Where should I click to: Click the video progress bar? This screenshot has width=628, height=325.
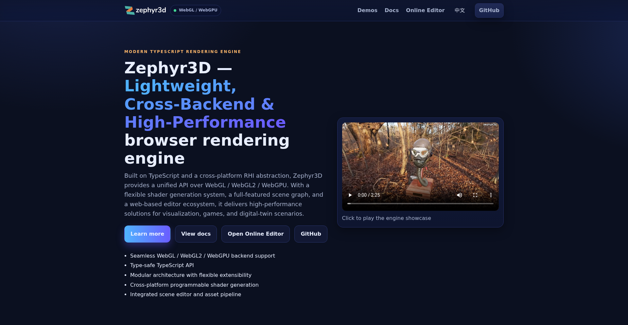point(420,203)
